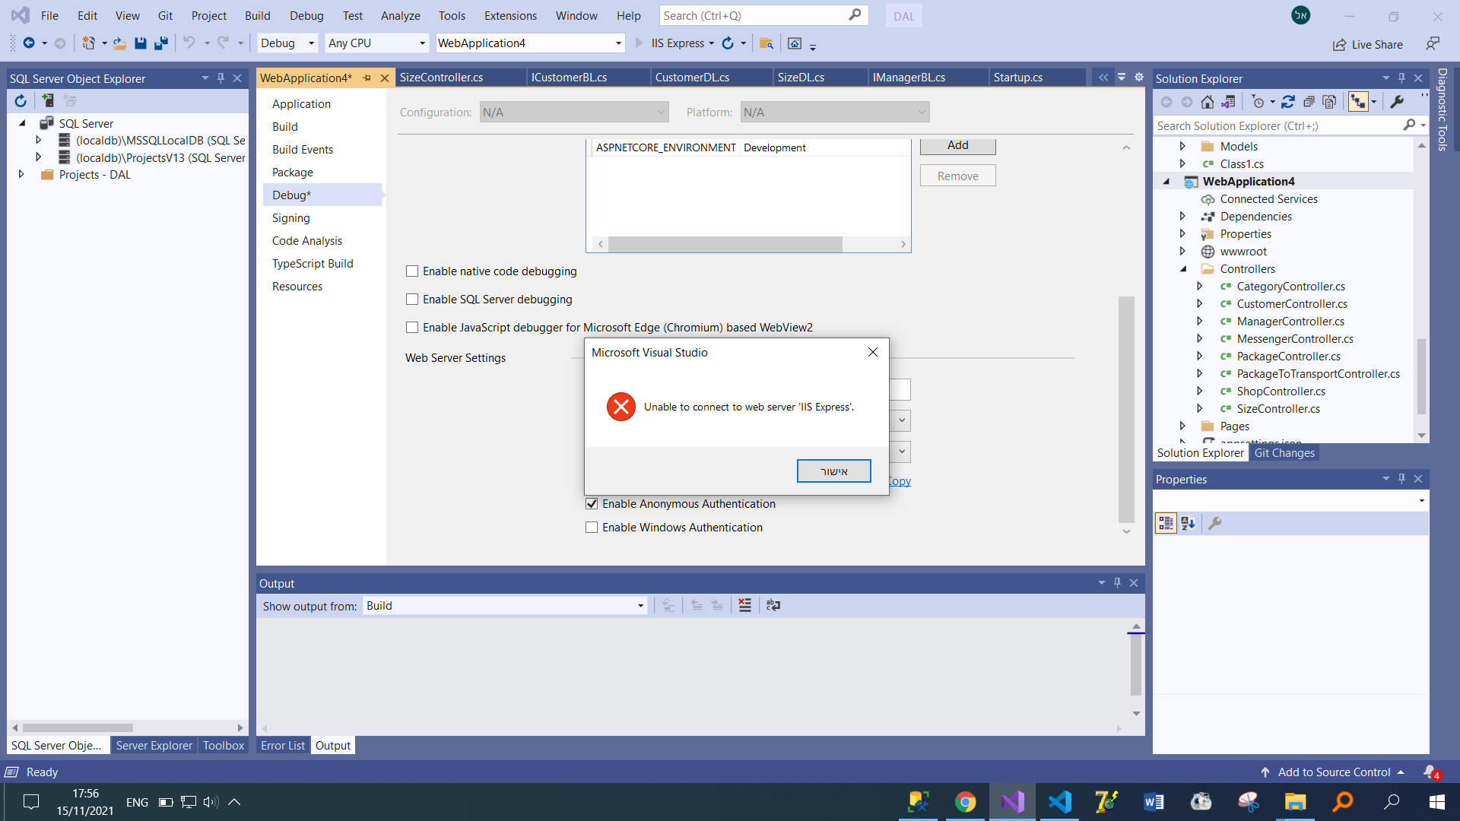Screen dimensions: 1460x821
Task: Click the Undo toolbar icon
Action: 189,43
